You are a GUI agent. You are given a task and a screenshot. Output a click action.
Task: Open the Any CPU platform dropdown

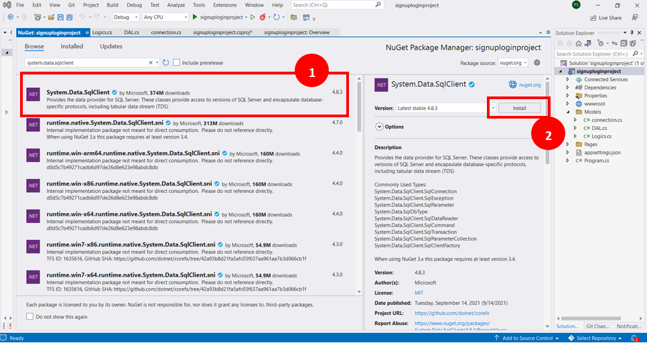click(x=165, y=17)
